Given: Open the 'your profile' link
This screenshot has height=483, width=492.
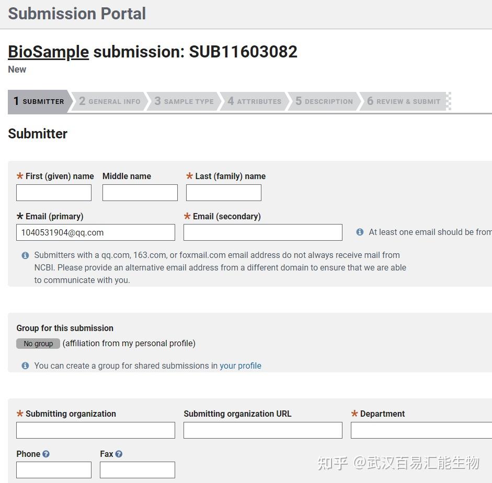Looking at the screenshot, I should click(241, 366).
